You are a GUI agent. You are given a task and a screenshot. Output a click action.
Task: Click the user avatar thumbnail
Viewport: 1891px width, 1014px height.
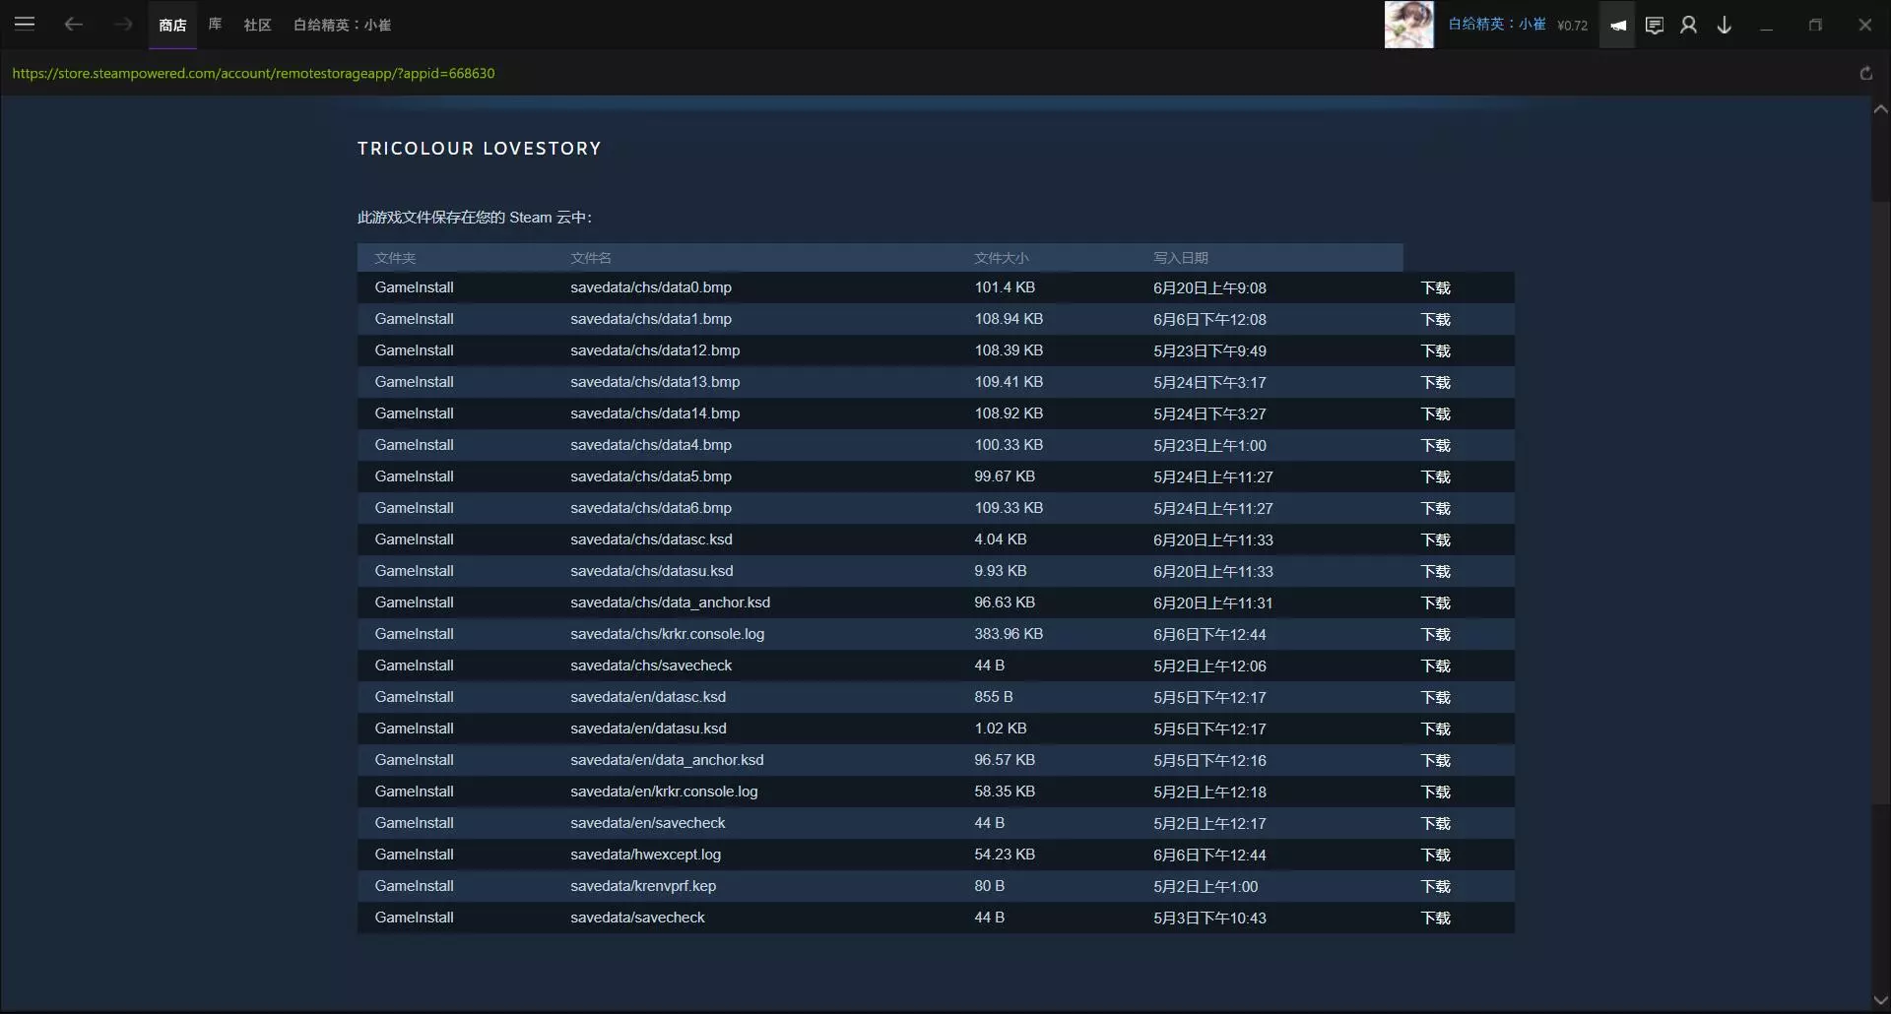coord(1409,25)
